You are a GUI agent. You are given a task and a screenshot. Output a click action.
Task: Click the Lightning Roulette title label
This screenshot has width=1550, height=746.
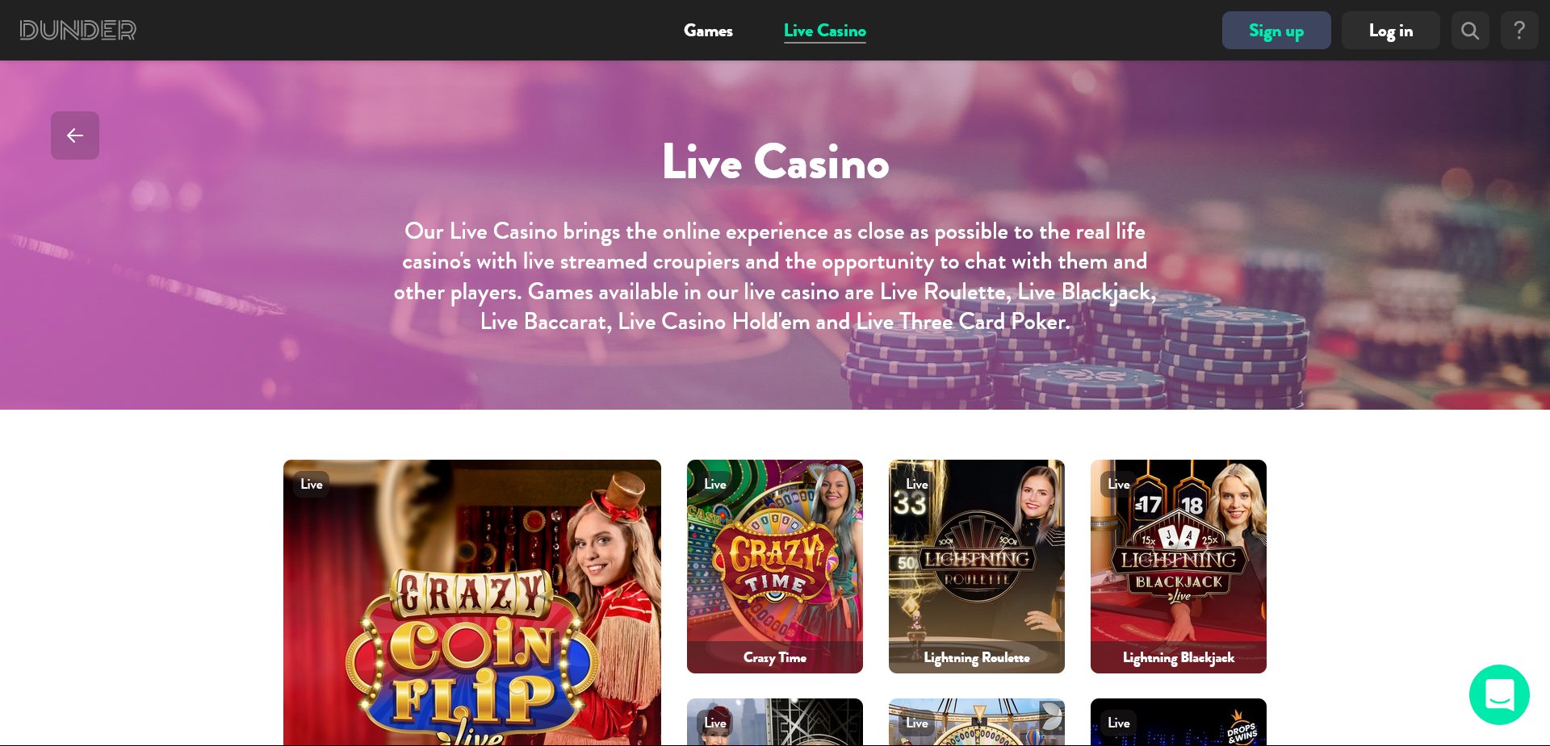[x=977, y=657]
